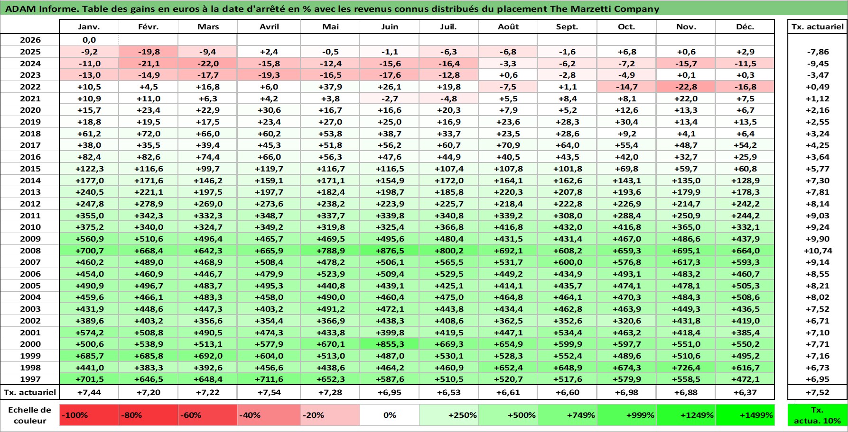Select the Févr. column header
848x432 pixels.
click(x=149, y=27)
